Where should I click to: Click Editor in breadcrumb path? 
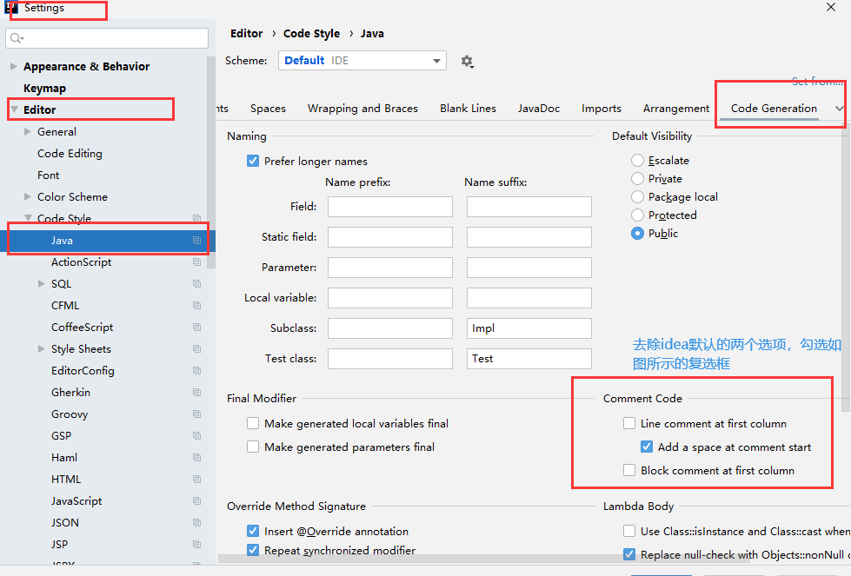point(246,34)
